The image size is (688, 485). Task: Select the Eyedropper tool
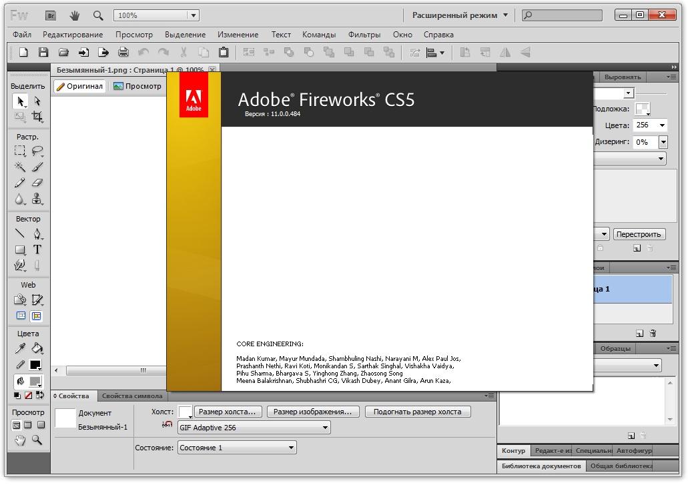(20, 349)
